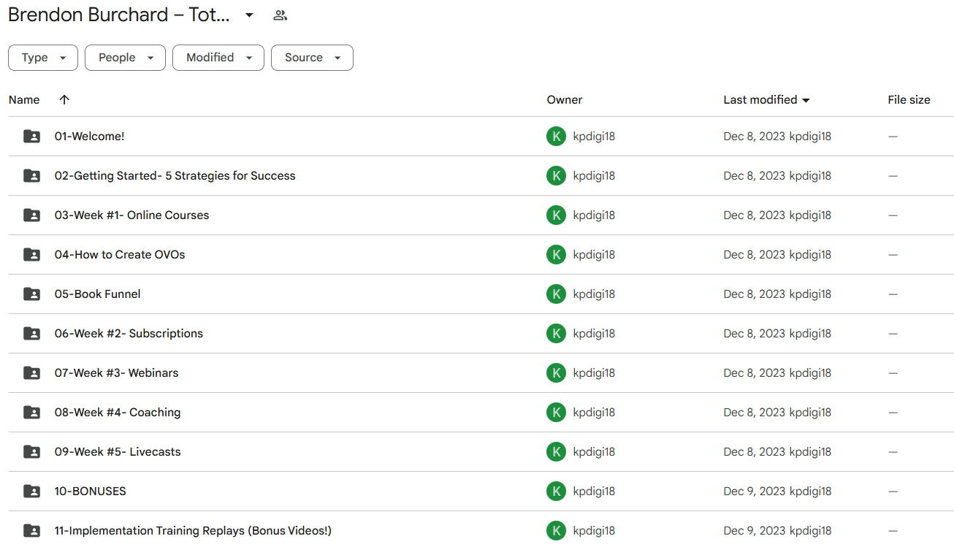Click Dec 9, 2023 date in 10-BONUSES row
This screenshot has width=954, height=547.
(755, 491)
